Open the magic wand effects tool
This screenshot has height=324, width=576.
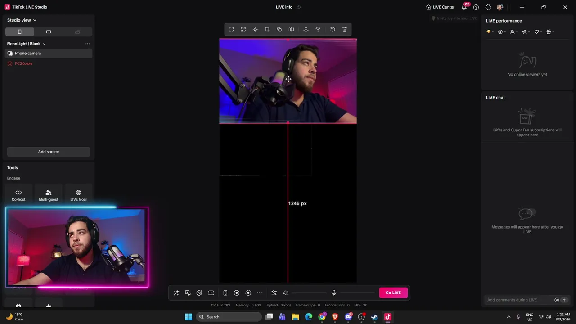(176, 293)
